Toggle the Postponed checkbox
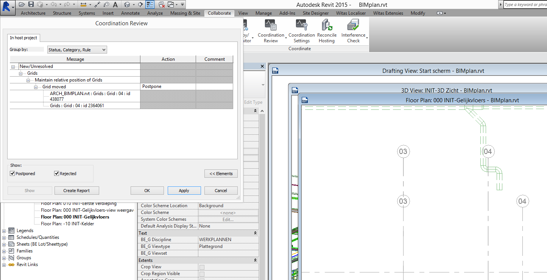 click(x=12, y=174)
